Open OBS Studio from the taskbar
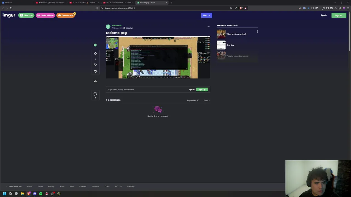The image size is (351, 197). point(53,194)
